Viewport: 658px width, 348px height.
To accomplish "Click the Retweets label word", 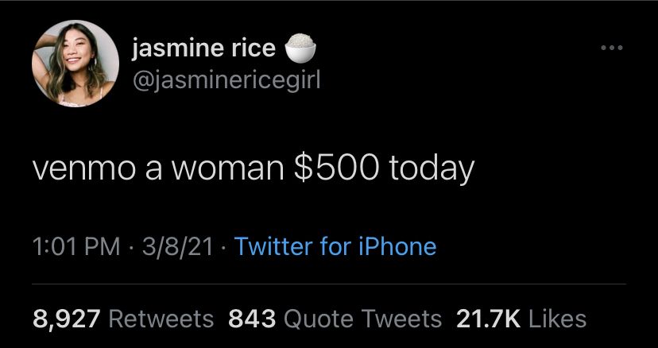I will [x=161, y=319].
